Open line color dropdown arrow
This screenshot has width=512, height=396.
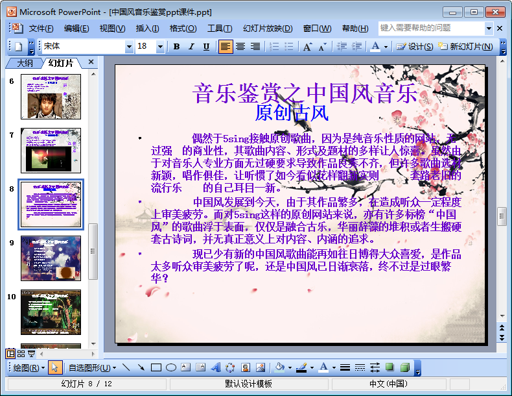pyautogui.click(x=312, y=368)
